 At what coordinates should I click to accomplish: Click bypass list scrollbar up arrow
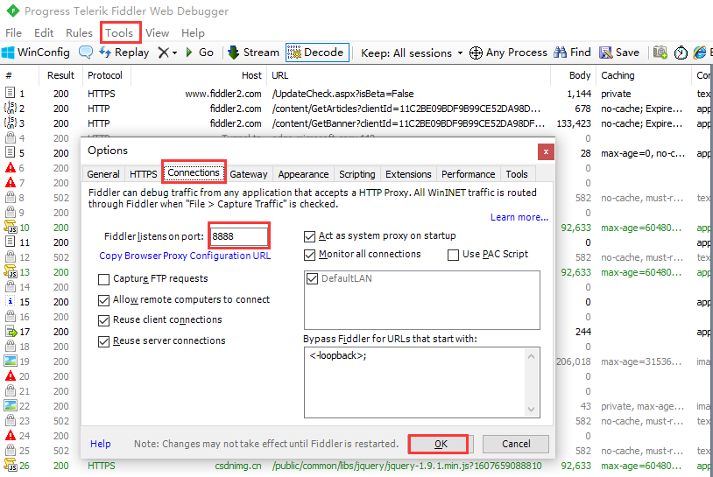pyautogui.click(x=531, y=356)
